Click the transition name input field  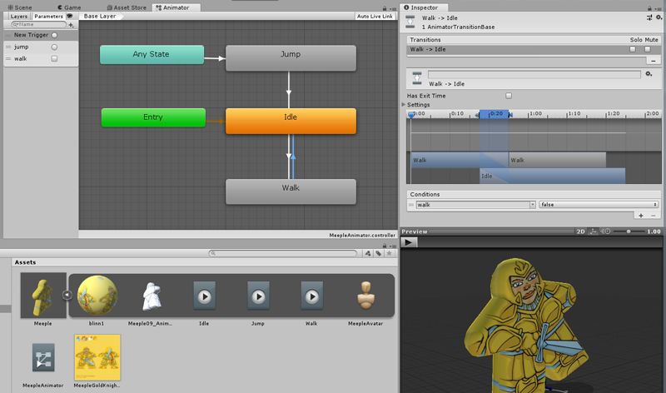[534, 74]
